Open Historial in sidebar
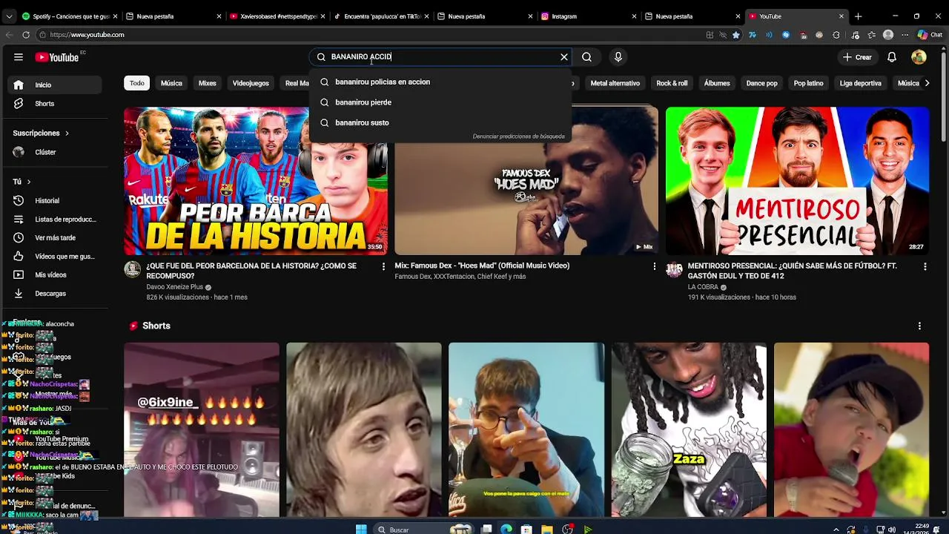949x534 pixels. (56, 201)
